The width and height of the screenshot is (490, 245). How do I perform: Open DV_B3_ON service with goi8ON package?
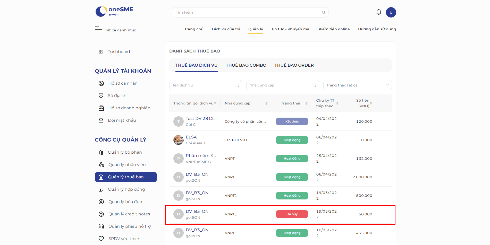[197, 230]
